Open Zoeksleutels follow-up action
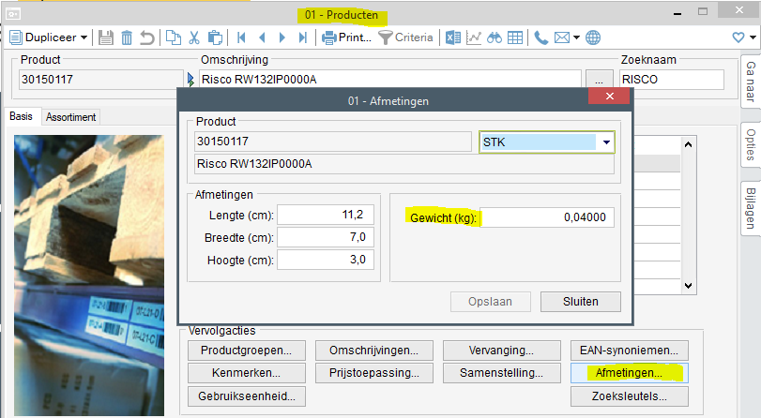Viewport: 761px width, 418px height. pyautogui.click(x=629, y=396)
